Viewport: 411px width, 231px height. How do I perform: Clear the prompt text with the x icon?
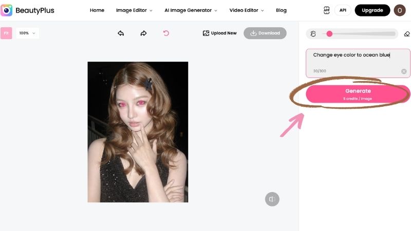coord(404,71)
